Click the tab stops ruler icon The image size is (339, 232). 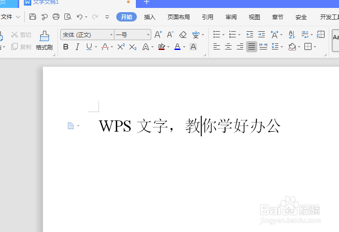321,35
